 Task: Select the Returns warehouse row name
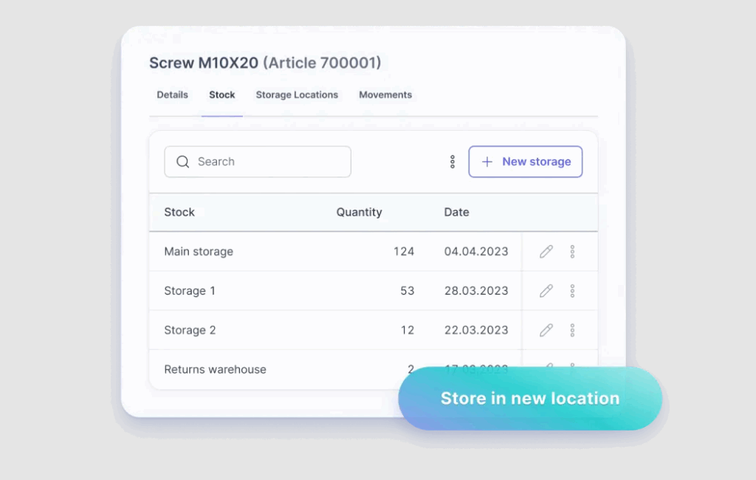click(215, 369)
